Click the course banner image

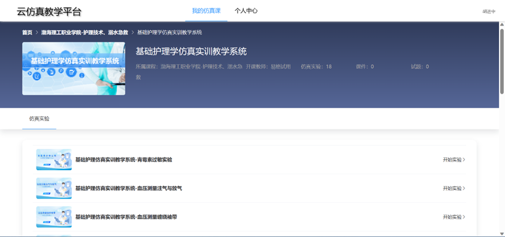74,69
